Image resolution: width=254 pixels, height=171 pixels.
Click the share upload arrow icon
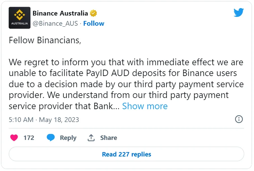click(91, 138)
